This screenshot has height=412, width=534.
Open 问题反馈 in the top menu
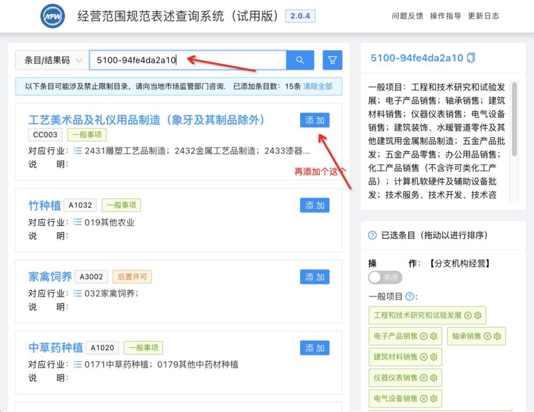tap(407, 16)
